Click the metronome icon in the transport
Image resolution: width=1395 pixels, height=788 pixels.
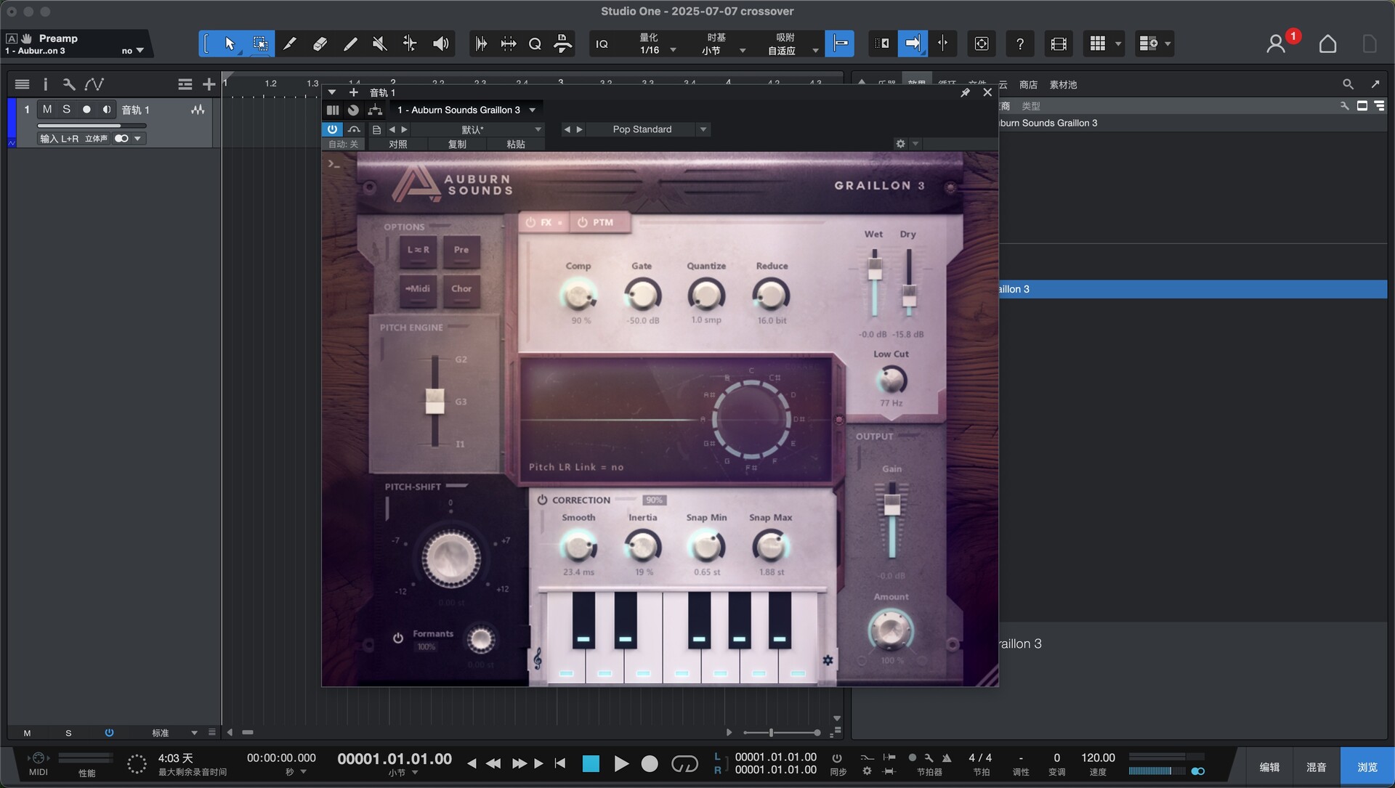947,757
